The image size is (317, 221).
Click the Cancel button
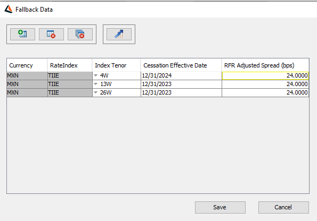(283, 207)
